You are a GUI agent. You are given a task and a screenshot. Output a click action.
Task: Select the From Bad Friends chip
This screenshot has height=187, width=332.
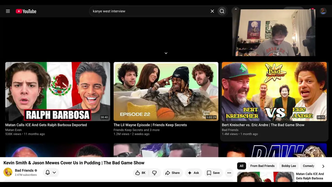pos(262,166)
